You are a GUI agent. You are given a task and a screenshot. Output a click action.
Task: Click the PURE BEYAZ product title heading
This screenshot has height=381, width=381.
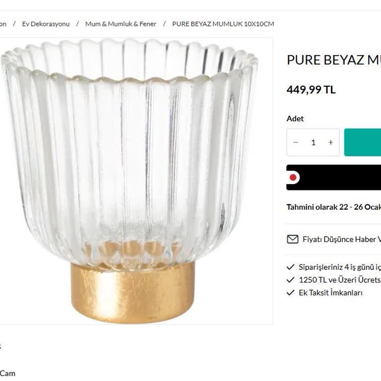pyautogui.click(x=333, y=60)
